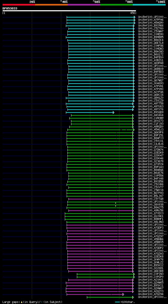Click the UniRef100_Q7XPZ4 label
The height and width of the screenshot is (304, 168).
click(x=151, y=164)
